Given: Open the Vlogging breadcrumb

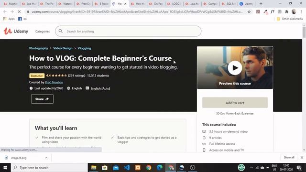Looking at the screenshot, I should pyautogui.click(x=84, y=48).
